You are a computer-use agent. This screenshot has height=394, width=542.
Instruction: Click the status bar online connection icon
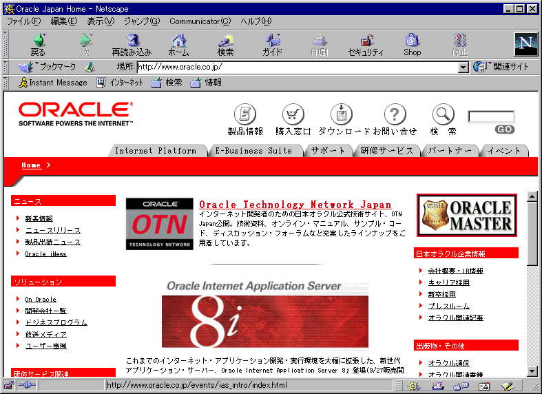[27, 385]
